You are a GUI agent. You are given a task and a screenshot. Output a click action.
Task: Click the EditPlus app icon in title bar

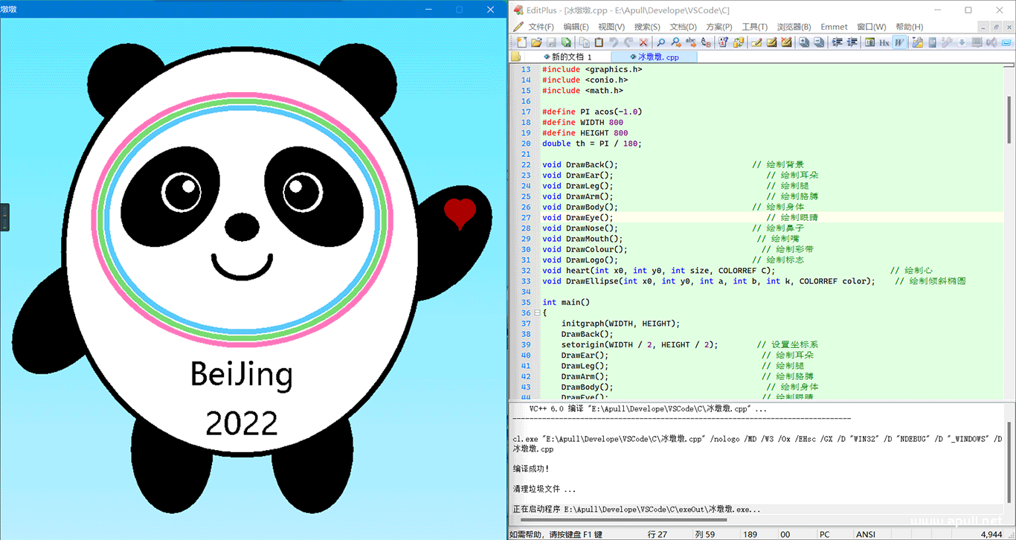518,10
